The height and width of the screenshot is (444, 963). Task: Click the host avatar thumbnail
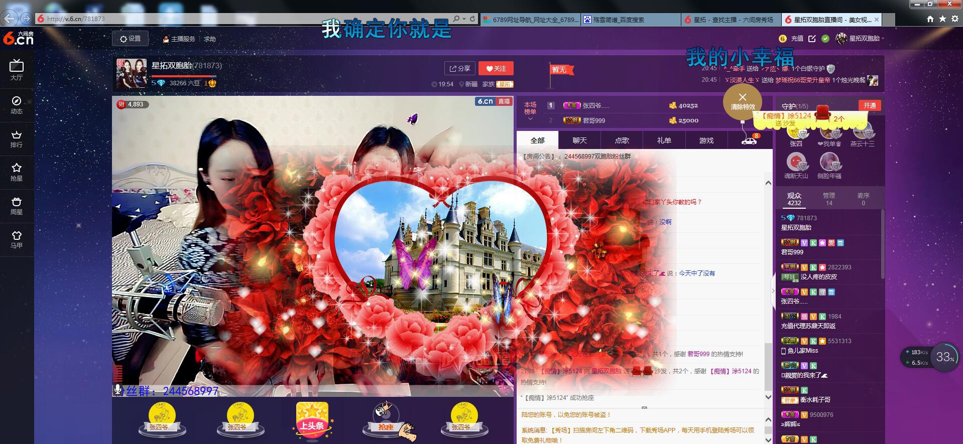[132, 73]
